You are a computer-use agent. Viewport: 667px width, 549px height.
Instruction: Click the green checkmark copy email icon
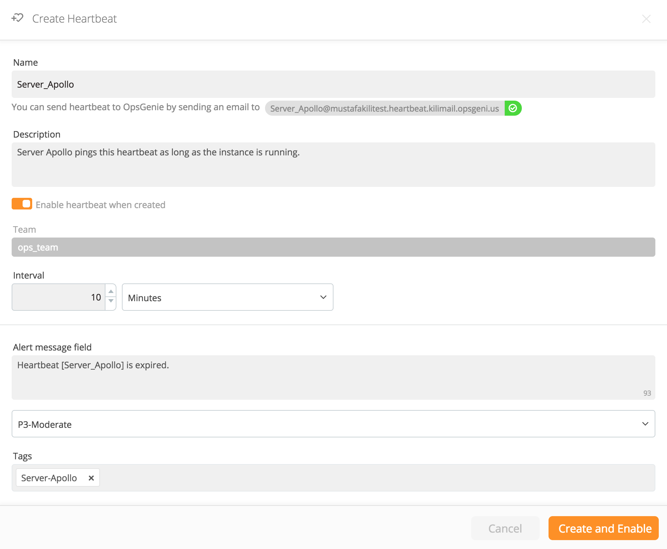(x=513, y=108)
